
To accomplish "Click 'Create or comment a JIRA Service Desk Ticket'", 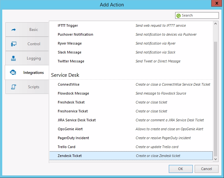I will point(170,120).
